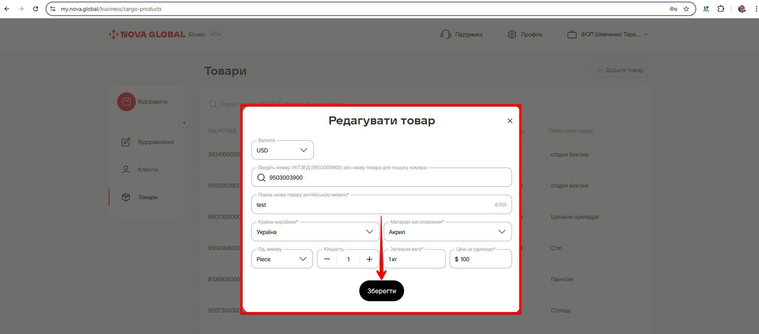Open the Валюта USD dropdown
The height and width of the screenshot is (334, 759).
click(x=282, y=150)
